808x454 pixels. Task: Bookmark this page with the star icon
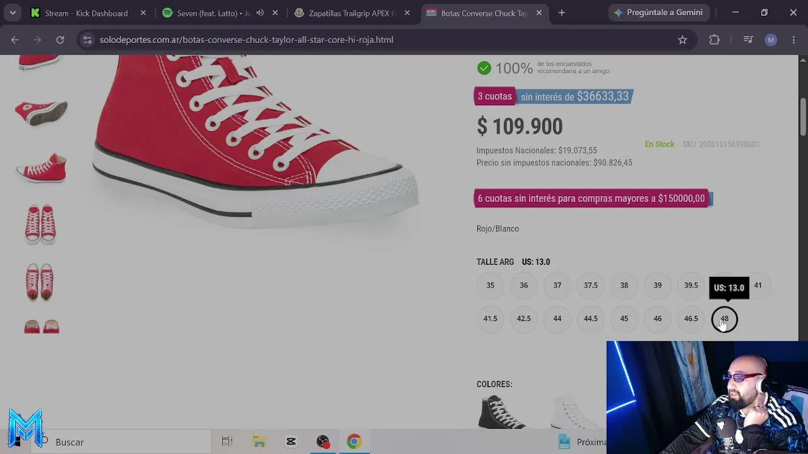pos(682,40)
